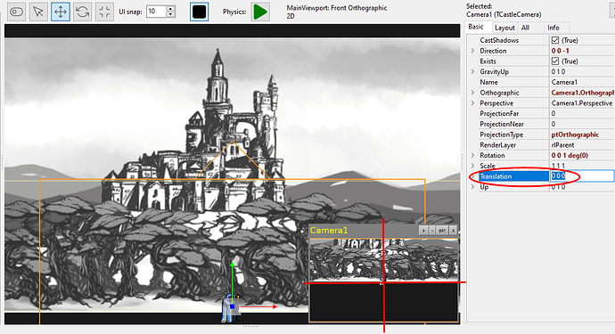Choose the Select arrow tool

pyautogui.click(x=38, y=12)
